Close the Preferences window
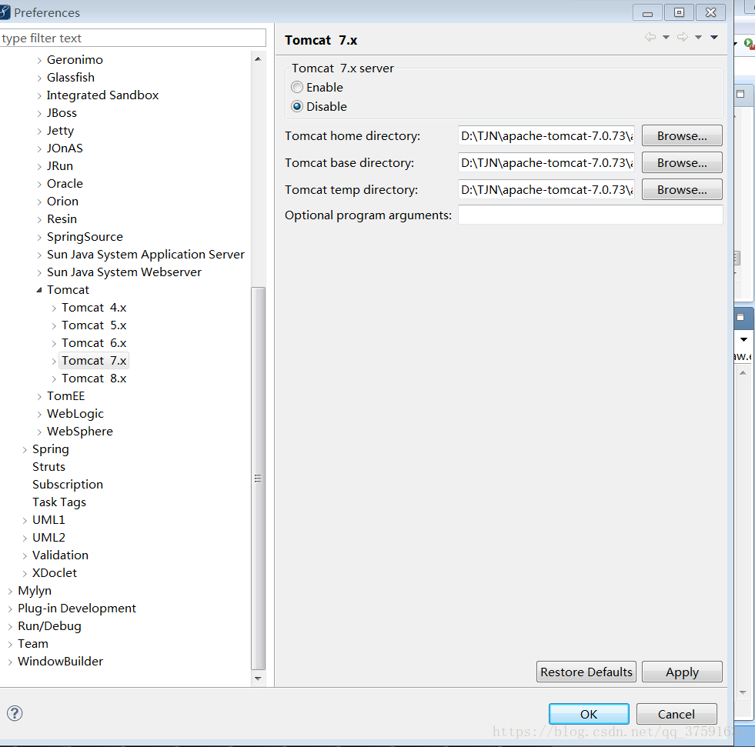 pyautogui.click(x=710, y=12)
